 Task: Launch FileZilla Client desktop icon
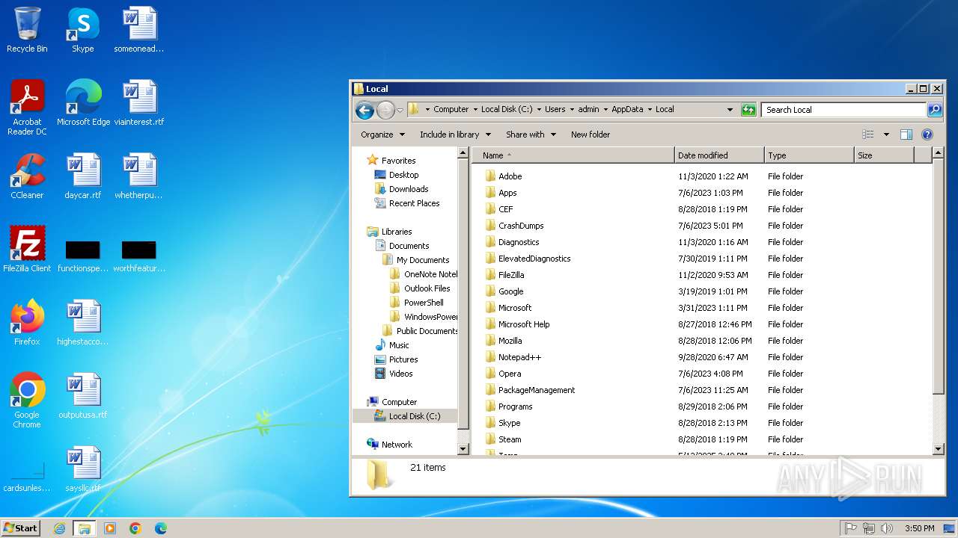coord(27,250)
